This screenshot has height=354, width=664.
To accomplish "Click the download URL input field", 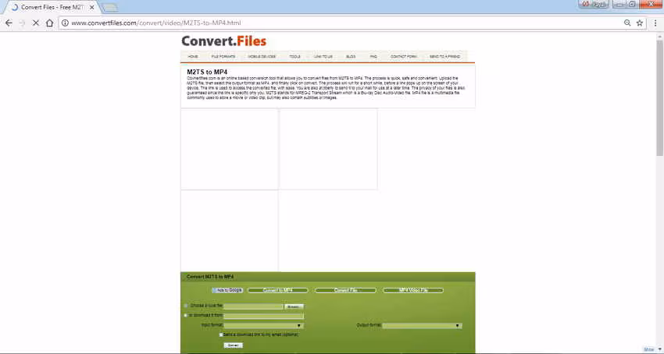I will point(263,316).
